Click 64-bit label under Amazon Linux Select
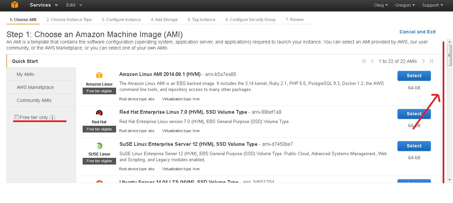This screenshot has width=453, height=203. click(x=414, y=87)
